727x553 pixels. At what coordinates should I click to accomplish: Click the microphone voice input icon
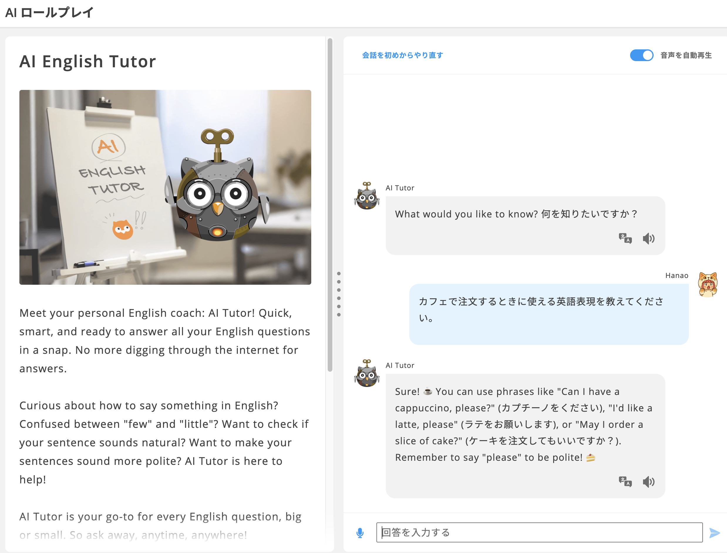click(360, 533)
